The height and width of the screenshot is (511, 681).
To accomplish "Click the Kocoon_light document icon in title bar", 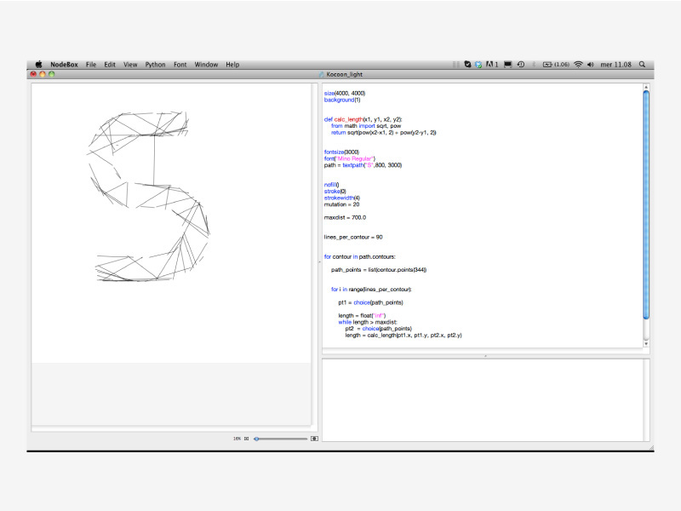I will (322, 74).
